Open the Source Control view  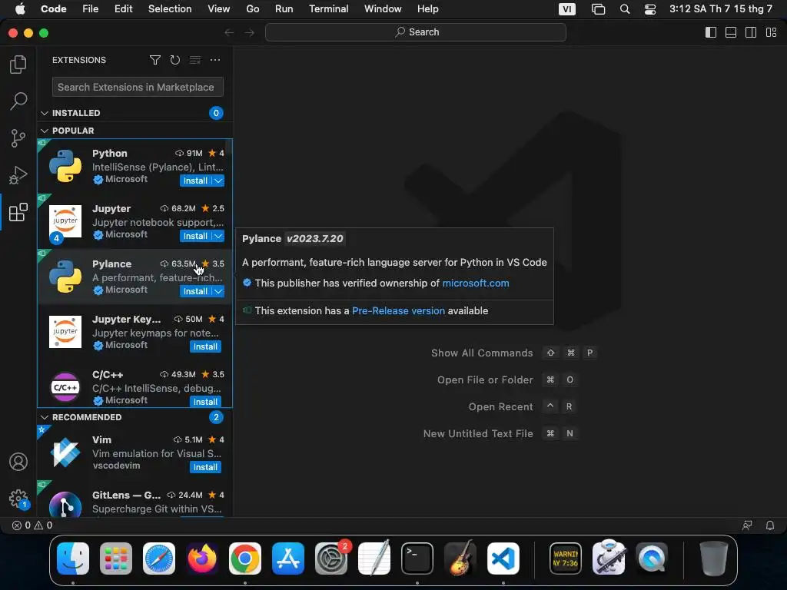pyautogui.click(x=18, y=138)
